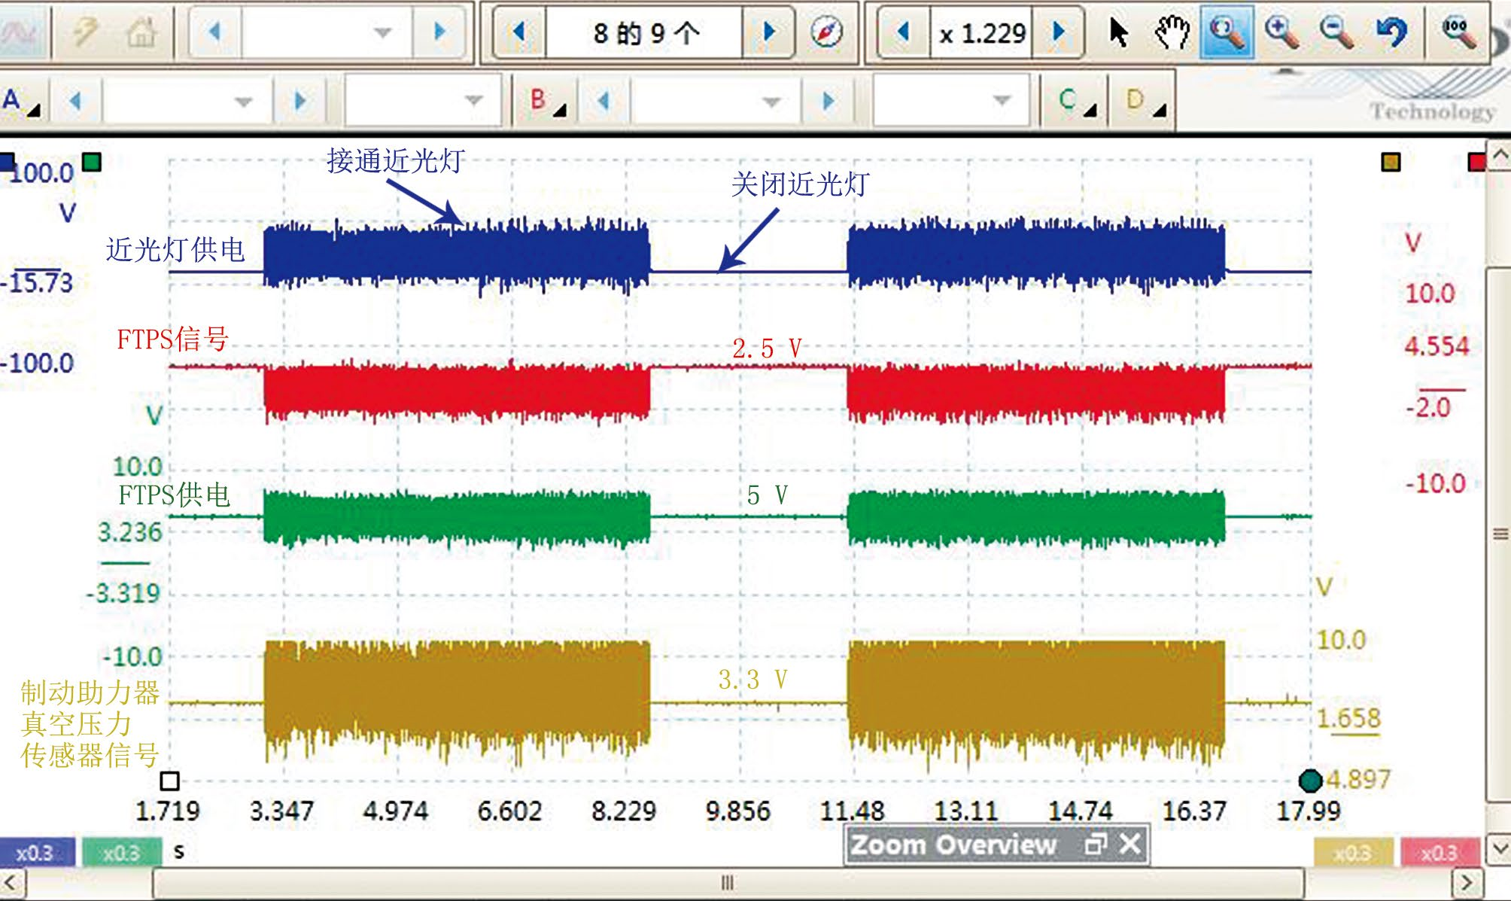Image resolution: width=1511 pixels, height=901 pixels.
Task: Go to previous waveform buffer
Action: point(518,32)
